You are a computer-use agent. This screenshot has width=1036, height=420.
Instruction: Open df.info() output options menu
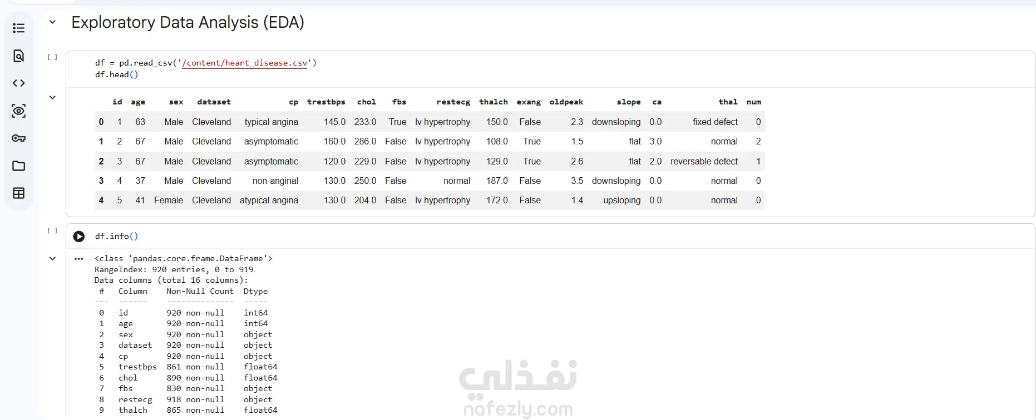[79, 259]
